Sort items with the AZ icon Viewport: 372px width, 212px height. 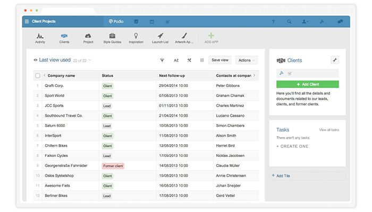click(176, 60)
